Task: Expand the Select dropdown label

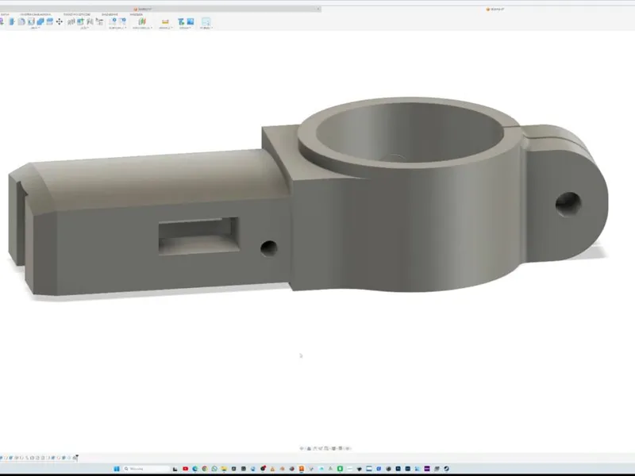Action: tap(206, 28)
